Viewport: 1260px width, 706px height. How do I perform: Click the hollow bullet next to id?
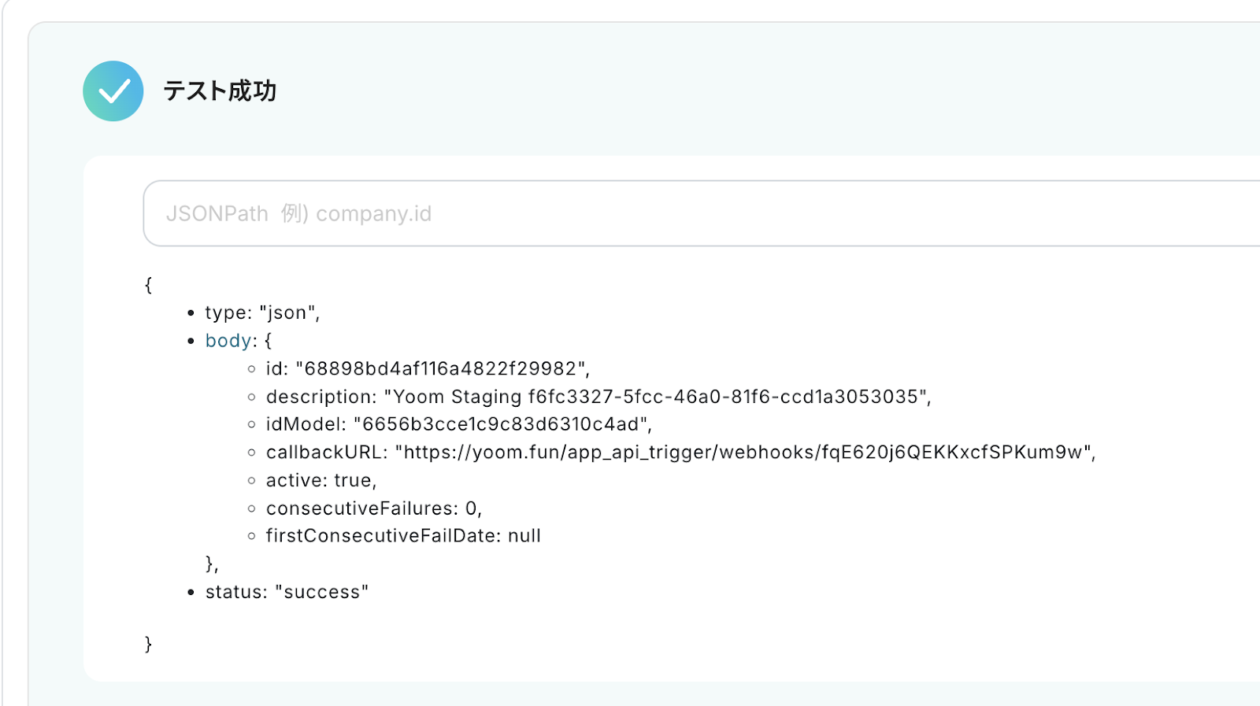(x=251, y=369)
